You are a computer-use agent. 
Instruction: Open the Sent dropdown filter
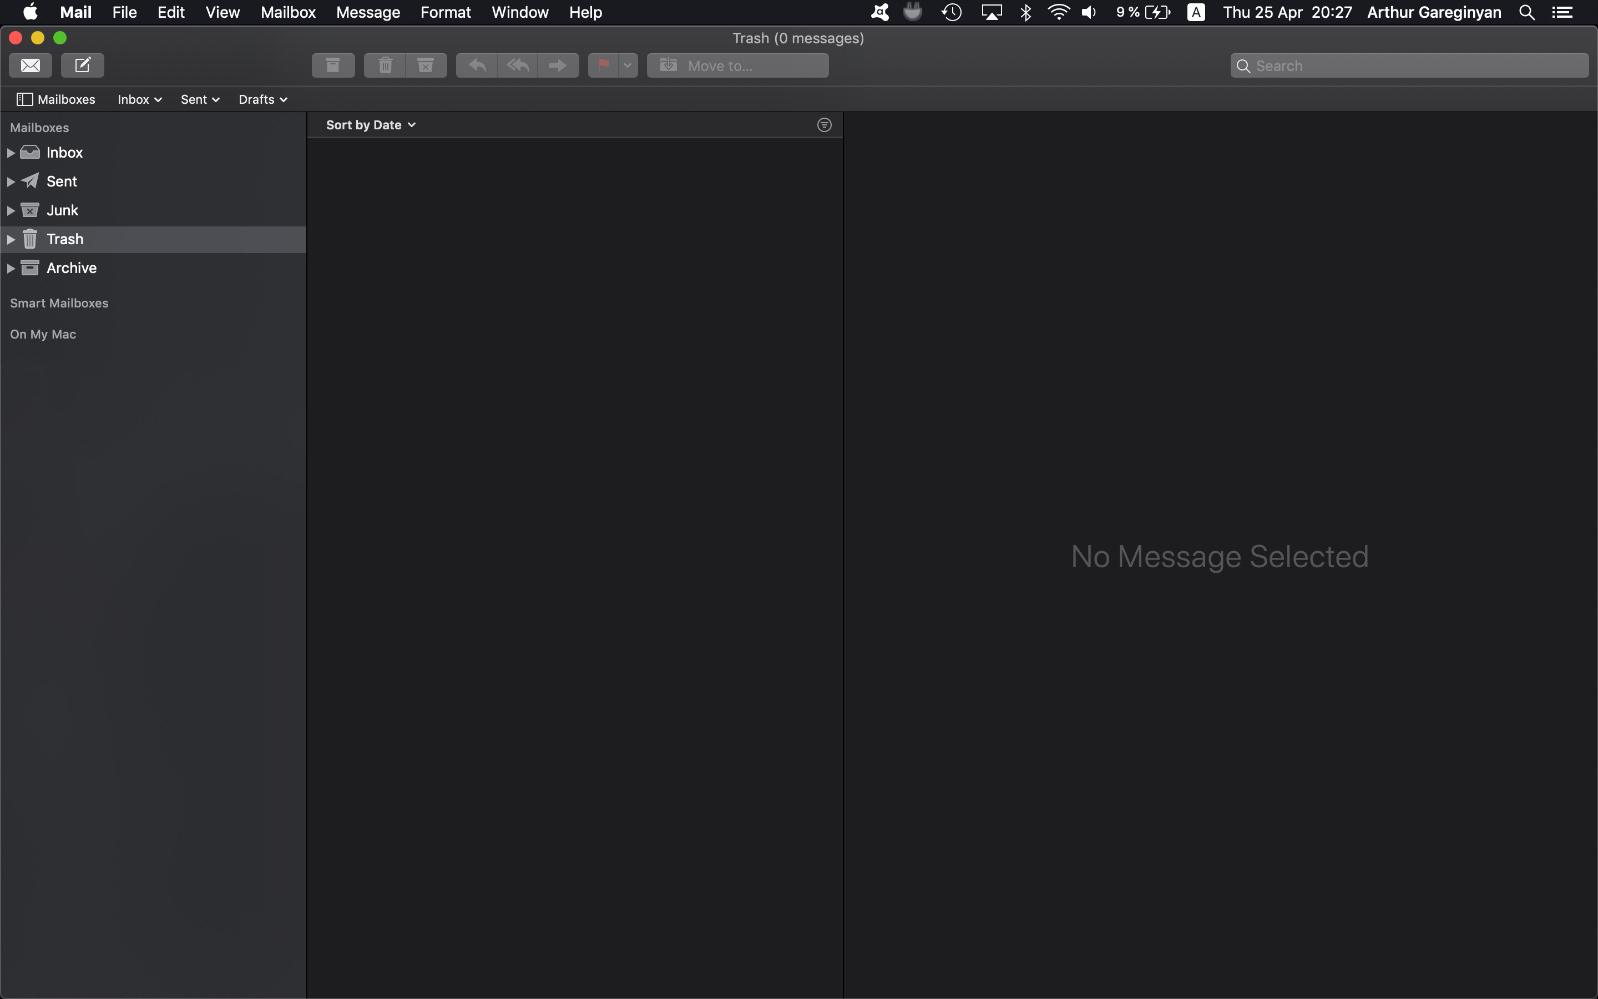(200, 99)
